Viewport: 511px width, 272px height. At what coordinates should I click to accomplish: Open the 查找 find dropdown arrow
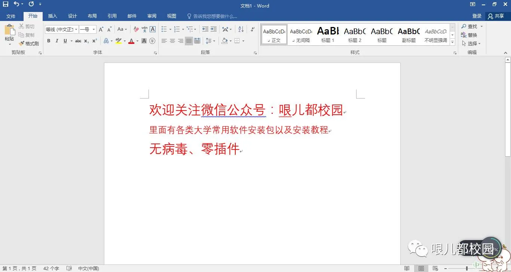pos(481,26)
